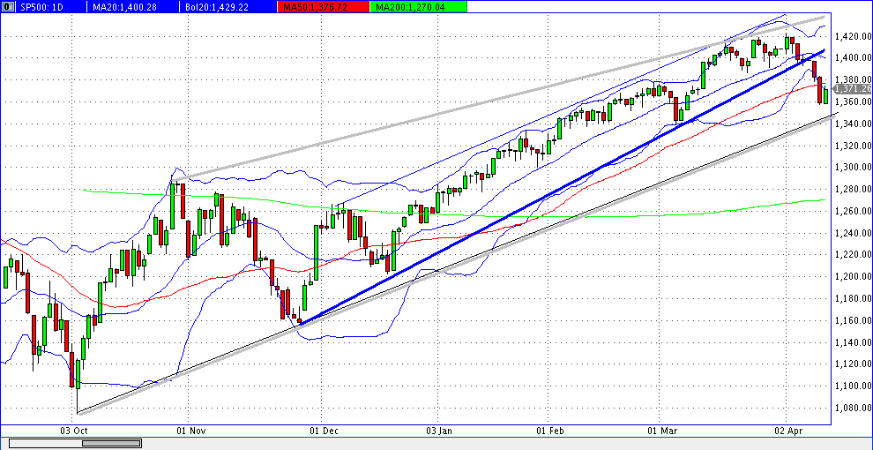The height and width of the screenshot is (450, 873).
Task: Click the 1,371.26 current price tag
Action: point(853,88)
